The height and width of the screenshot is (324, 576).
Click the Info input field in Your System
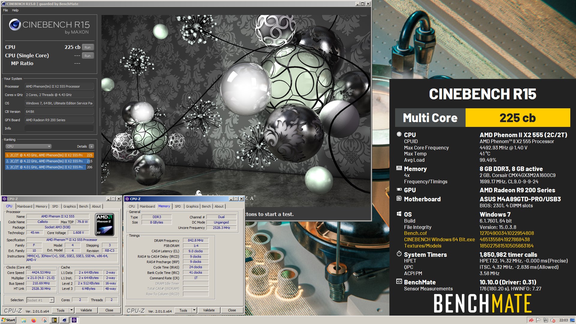59,128
